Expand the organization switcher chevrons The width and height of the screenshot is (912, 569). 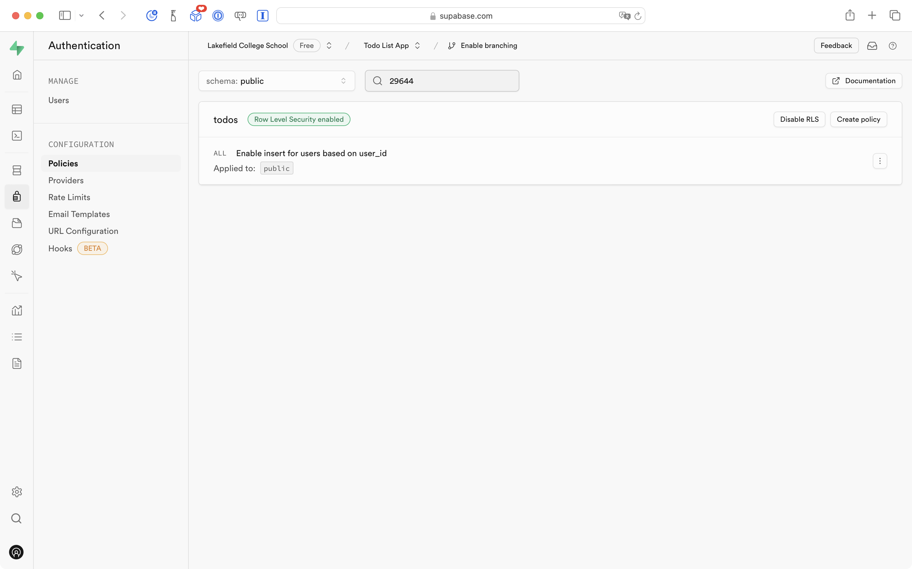(x=329, y=46)
